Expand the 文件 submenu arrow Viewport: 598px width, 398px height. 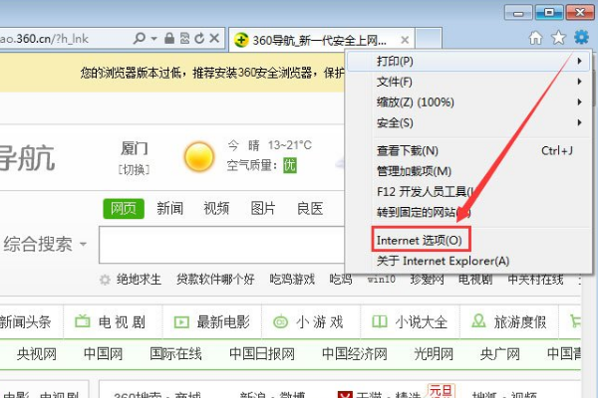(x=579, y=82)
